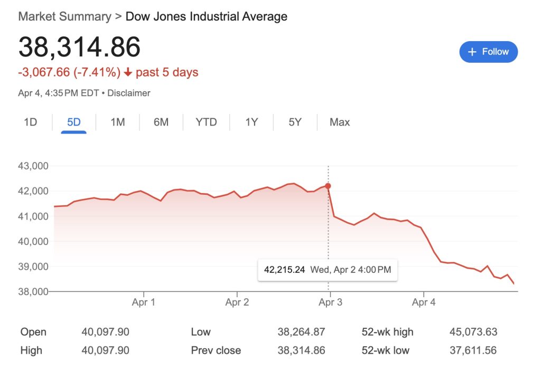
Task: Navigate back to Market Summary
Action: coord(63,16)
